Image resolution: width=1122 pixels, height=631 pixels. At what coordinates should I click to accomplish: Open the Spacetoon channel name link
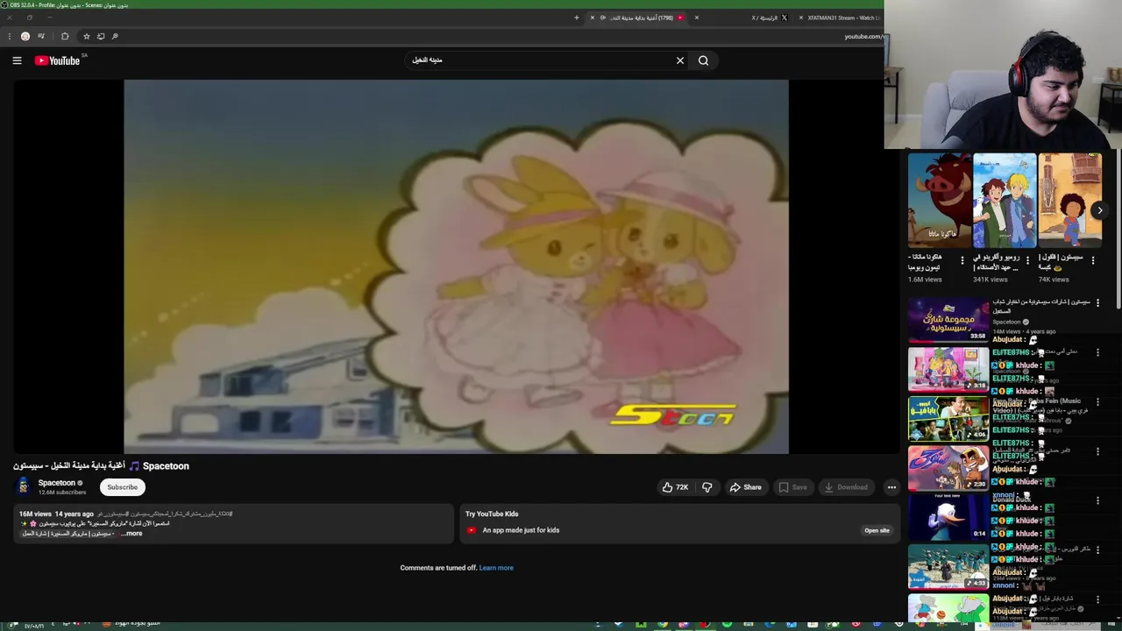[57, 483]
